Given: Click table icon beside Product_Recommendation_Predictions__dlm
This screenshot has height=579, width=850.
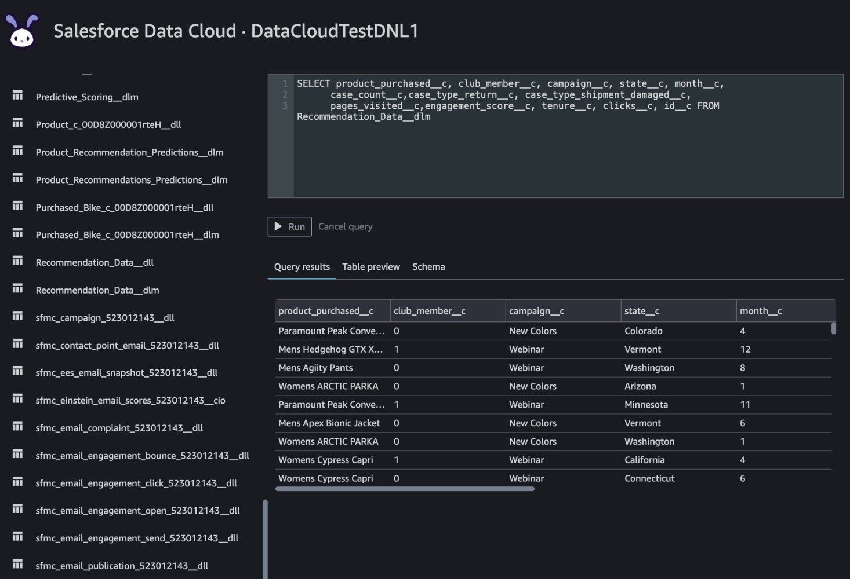Looking at the screenshot, I should [x=18, y=151].
